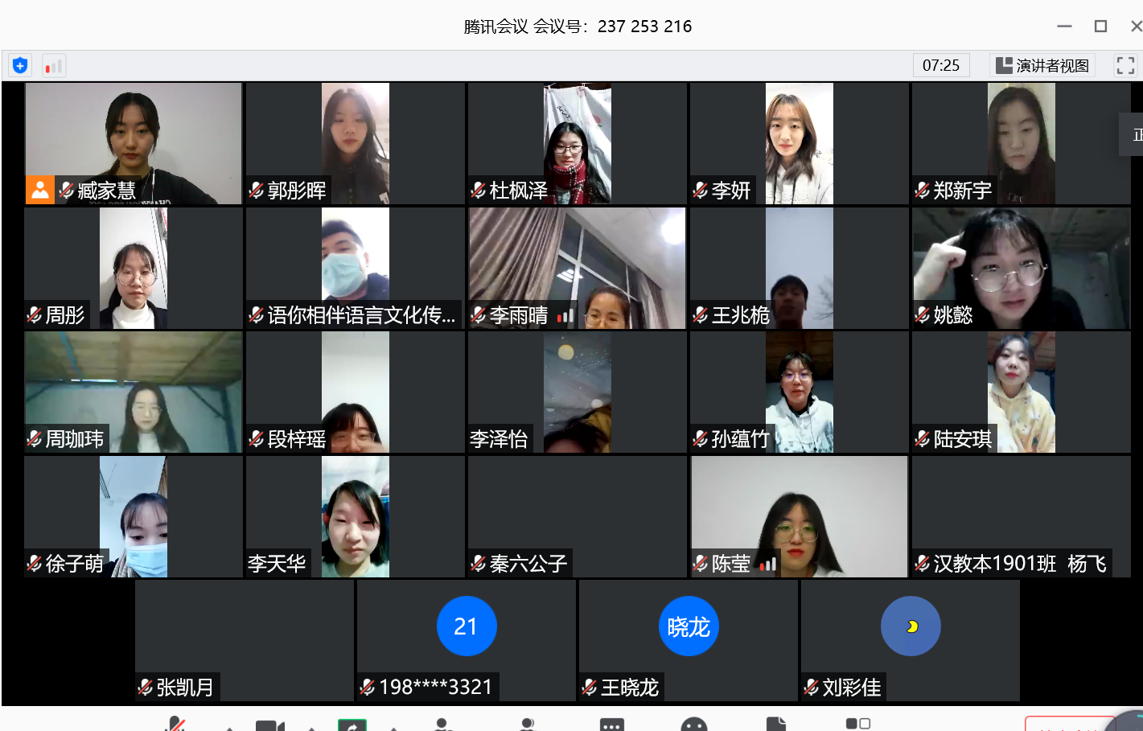Click the moon avatar of 刘彩佳

click(x=911, y=626)
